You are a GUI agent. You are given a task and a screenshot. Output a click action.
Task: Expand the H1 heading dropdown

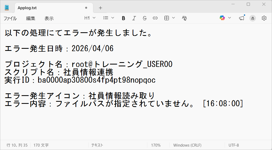pos(90,18)
